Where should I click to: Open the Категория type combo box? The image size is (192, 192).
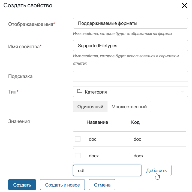(x=130, y=92)
